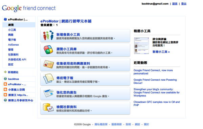This screenshot has height=129, width=203.
Task: Open AdSense in the sidebar
Action: [x=13, y=45]
